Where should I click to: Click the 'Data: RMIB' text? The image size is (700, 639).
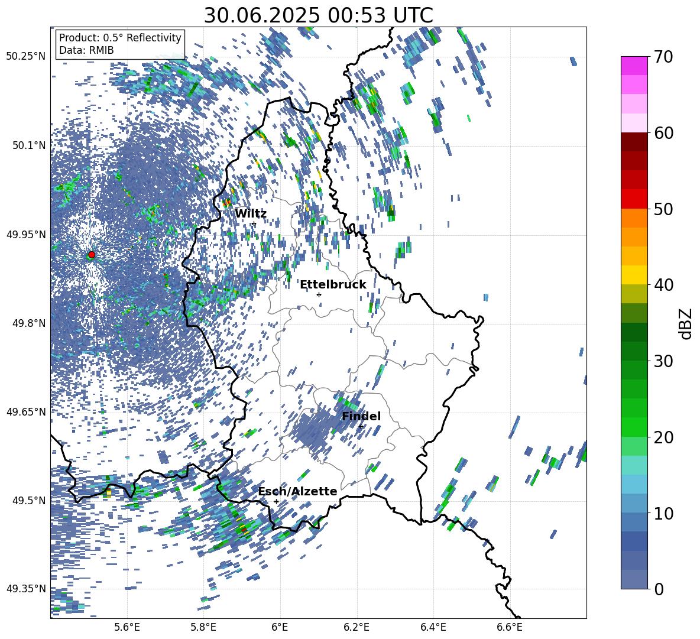86,50
